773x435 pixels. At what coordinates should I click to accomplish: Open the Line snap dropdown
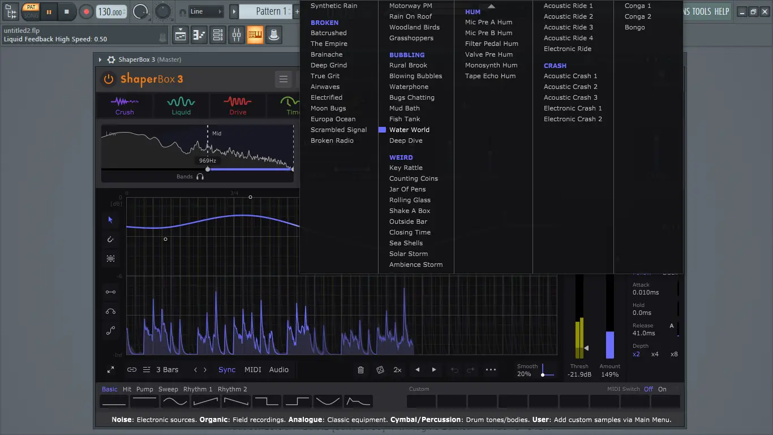pos(206,11)
